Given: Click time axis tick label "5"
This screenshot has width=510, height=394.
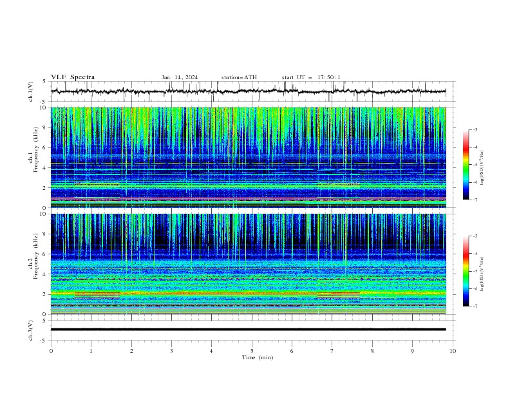Looking at the screenshot, I should coord(252,351).
